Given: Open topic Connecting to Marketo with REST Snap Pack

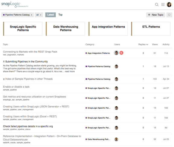Looking at the screenshot, I should pyautogui.click(x=30, y=52).
